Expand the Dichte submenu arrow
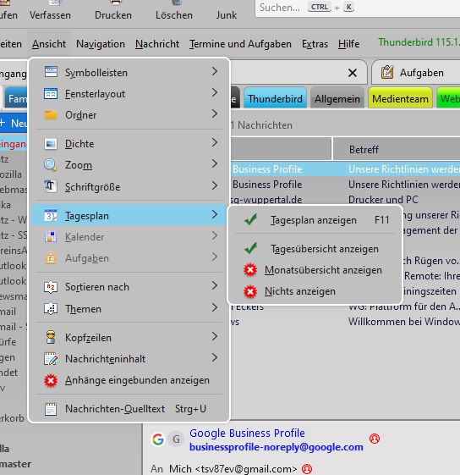The image size is (460, 475). tap(215, 142)
